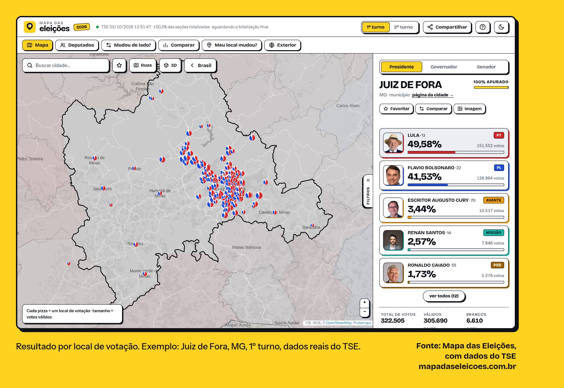564x388 pixels.
Task: Click the MISSÃO party badge
Action: (493, 233)
